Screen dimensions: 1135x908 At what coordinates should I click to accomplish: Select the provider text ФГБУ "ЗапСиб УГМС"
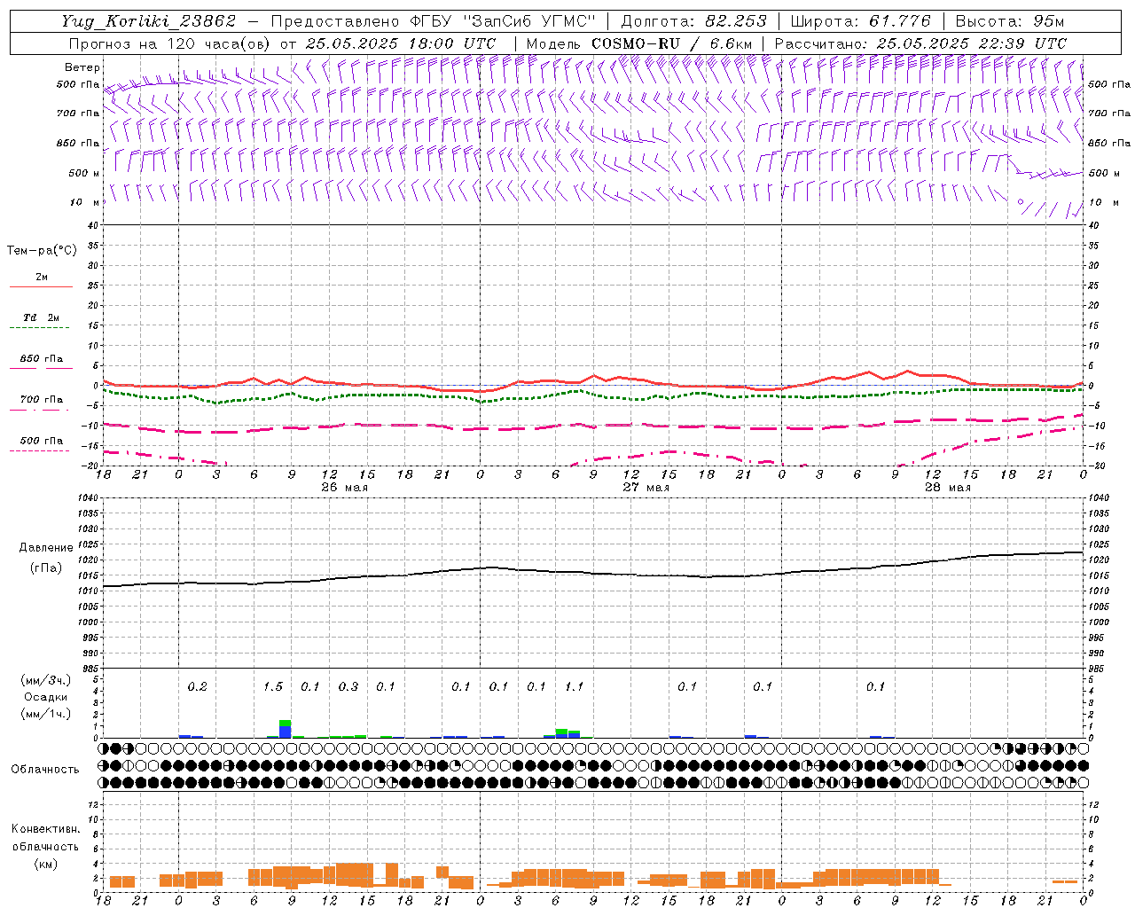tap(503, 21)
